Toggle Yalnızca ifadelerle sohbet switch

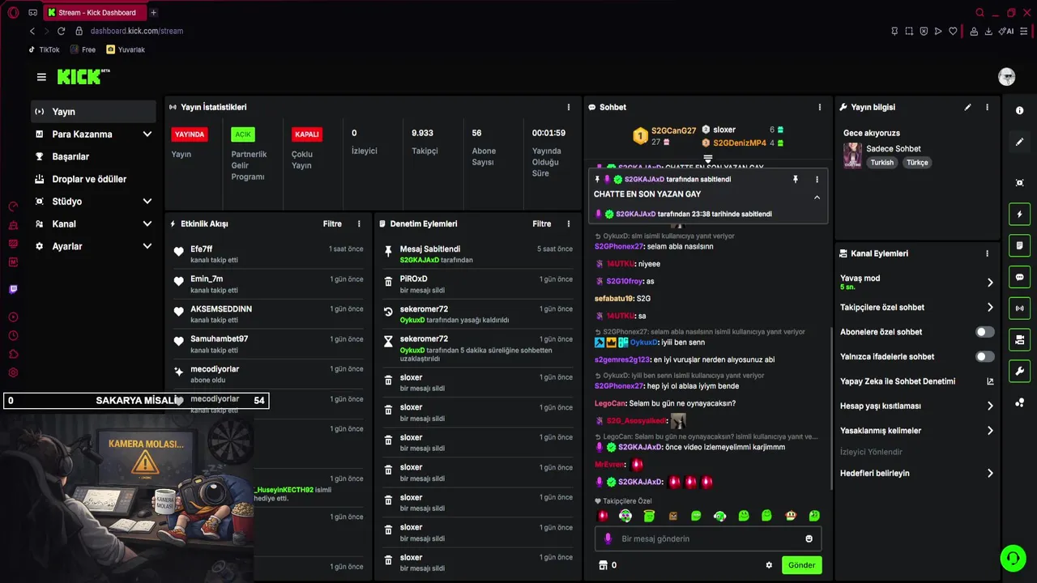click(984, 356)
